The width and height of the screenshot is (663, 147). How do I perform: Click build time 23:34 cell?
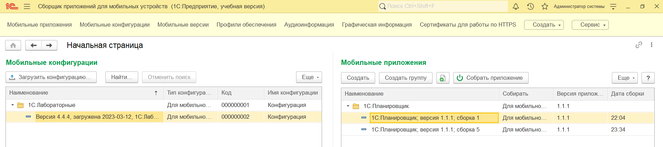[631, 129]
